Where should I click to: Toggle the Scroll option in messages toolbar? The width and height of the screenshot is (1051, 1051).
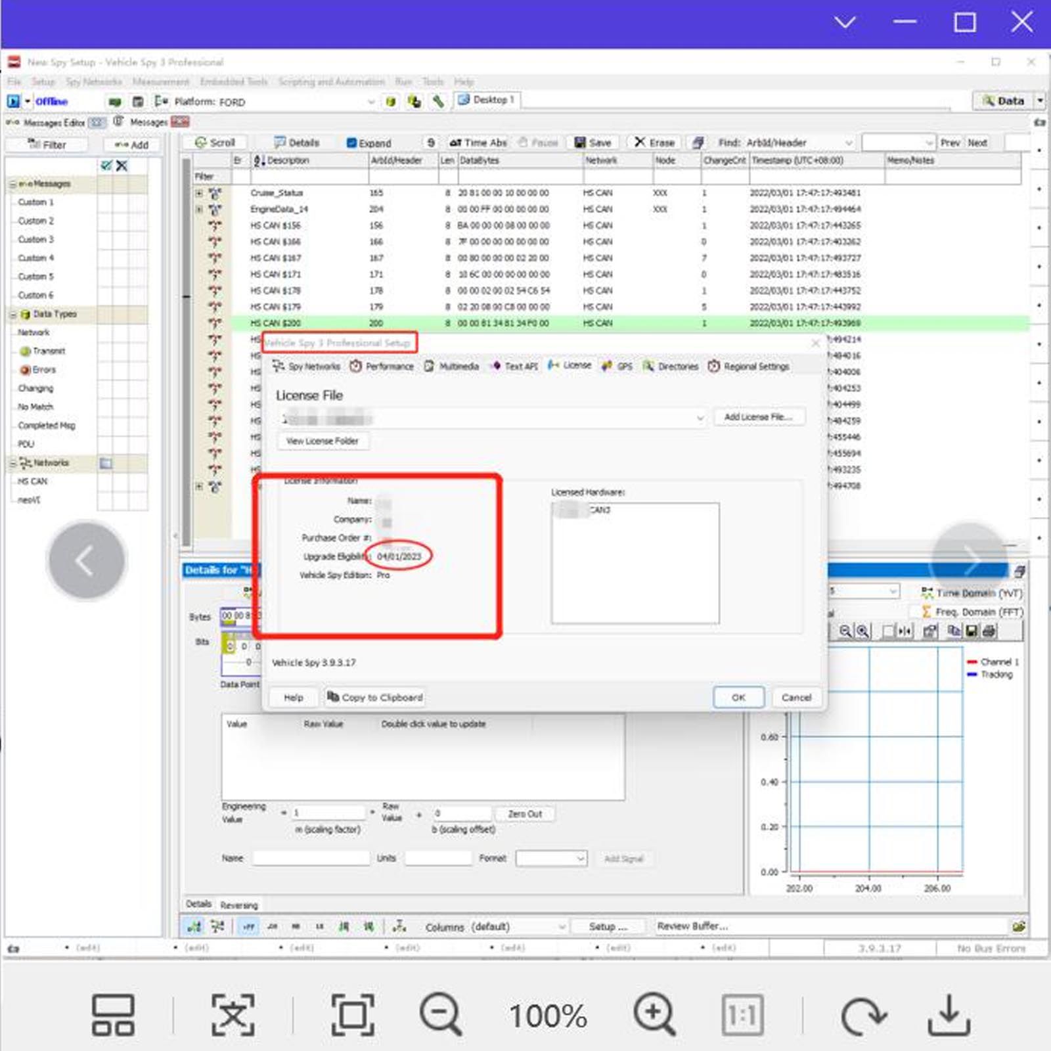point(215,143)
